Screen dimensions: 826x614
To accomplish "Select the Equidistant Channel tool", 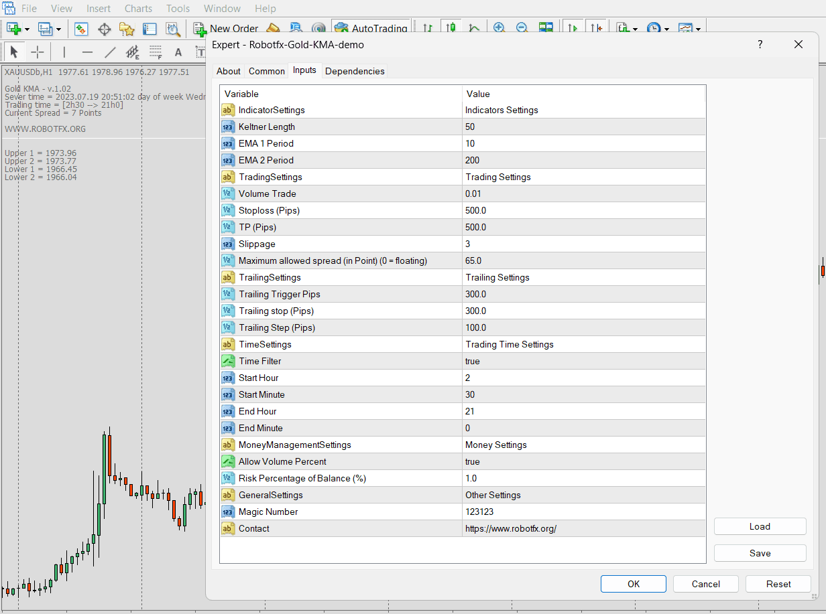I will coord(133,52).
